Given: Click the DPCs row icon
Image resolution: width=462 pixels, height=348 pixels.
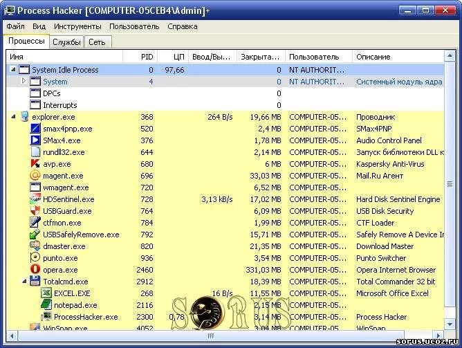Looking at the screenshot, I should (x=35, y=93).
